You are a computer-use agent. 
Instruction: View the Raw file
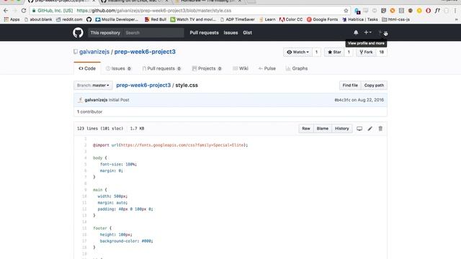click(305, 128)
